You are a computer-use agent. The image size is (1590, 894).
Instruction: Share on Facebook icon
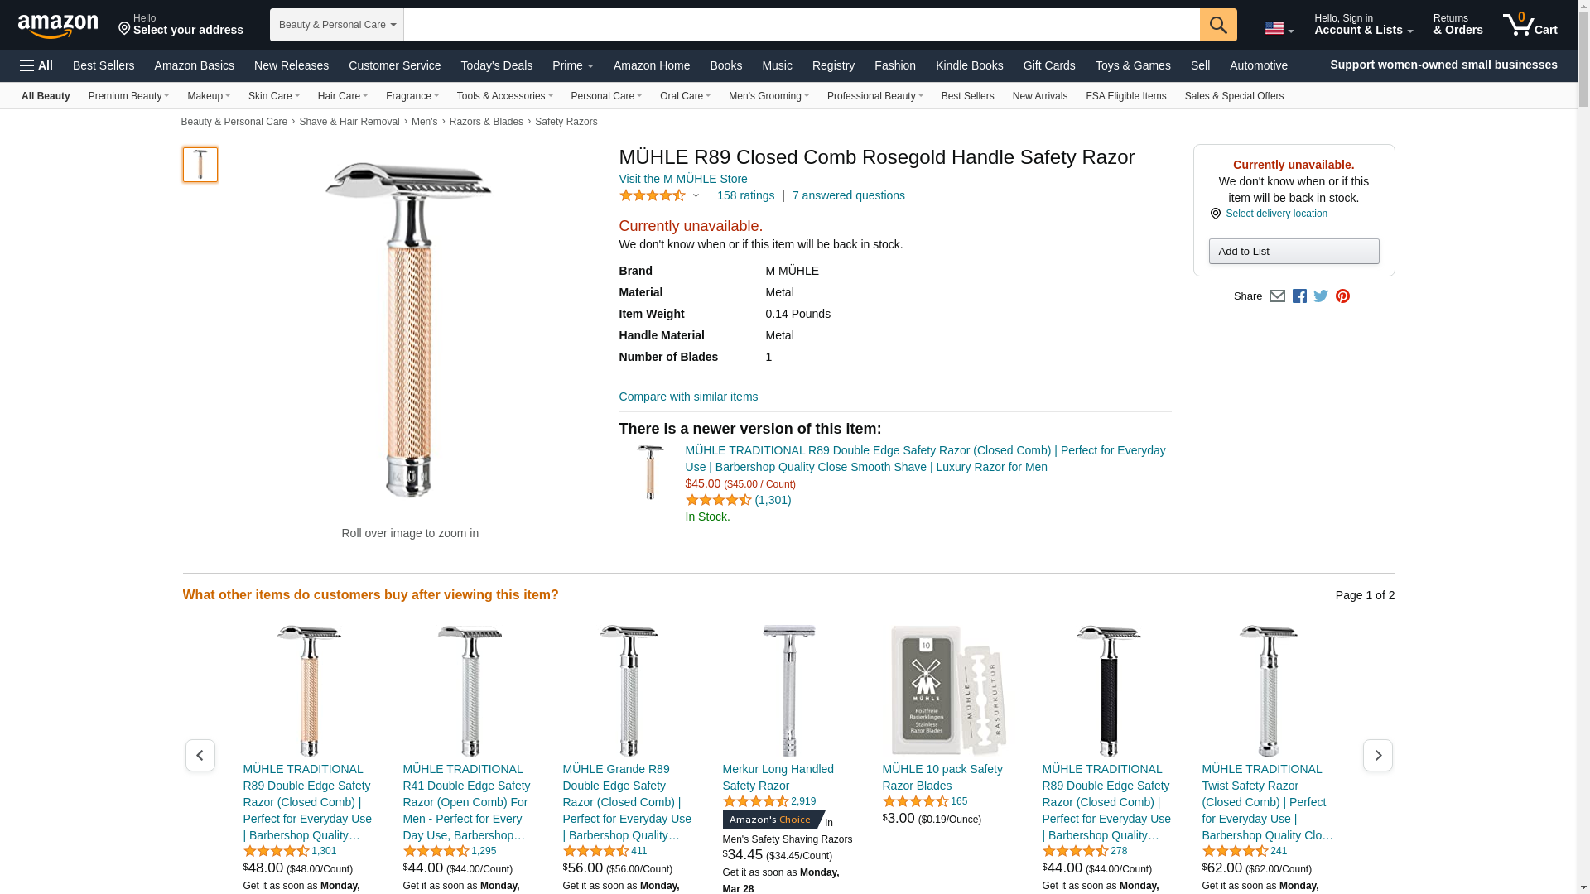[1299, 296]
